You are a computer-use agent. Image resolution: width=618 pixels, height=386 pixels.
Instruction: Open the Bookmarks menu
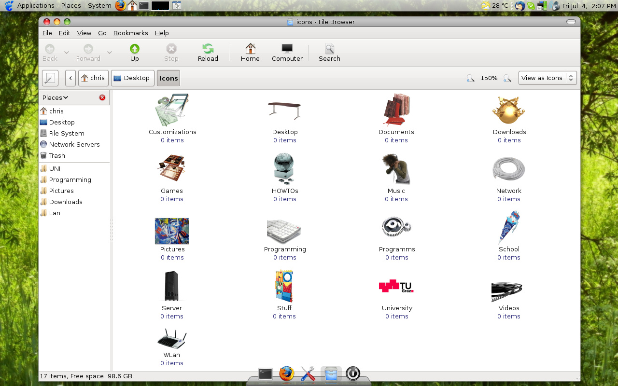131,33
